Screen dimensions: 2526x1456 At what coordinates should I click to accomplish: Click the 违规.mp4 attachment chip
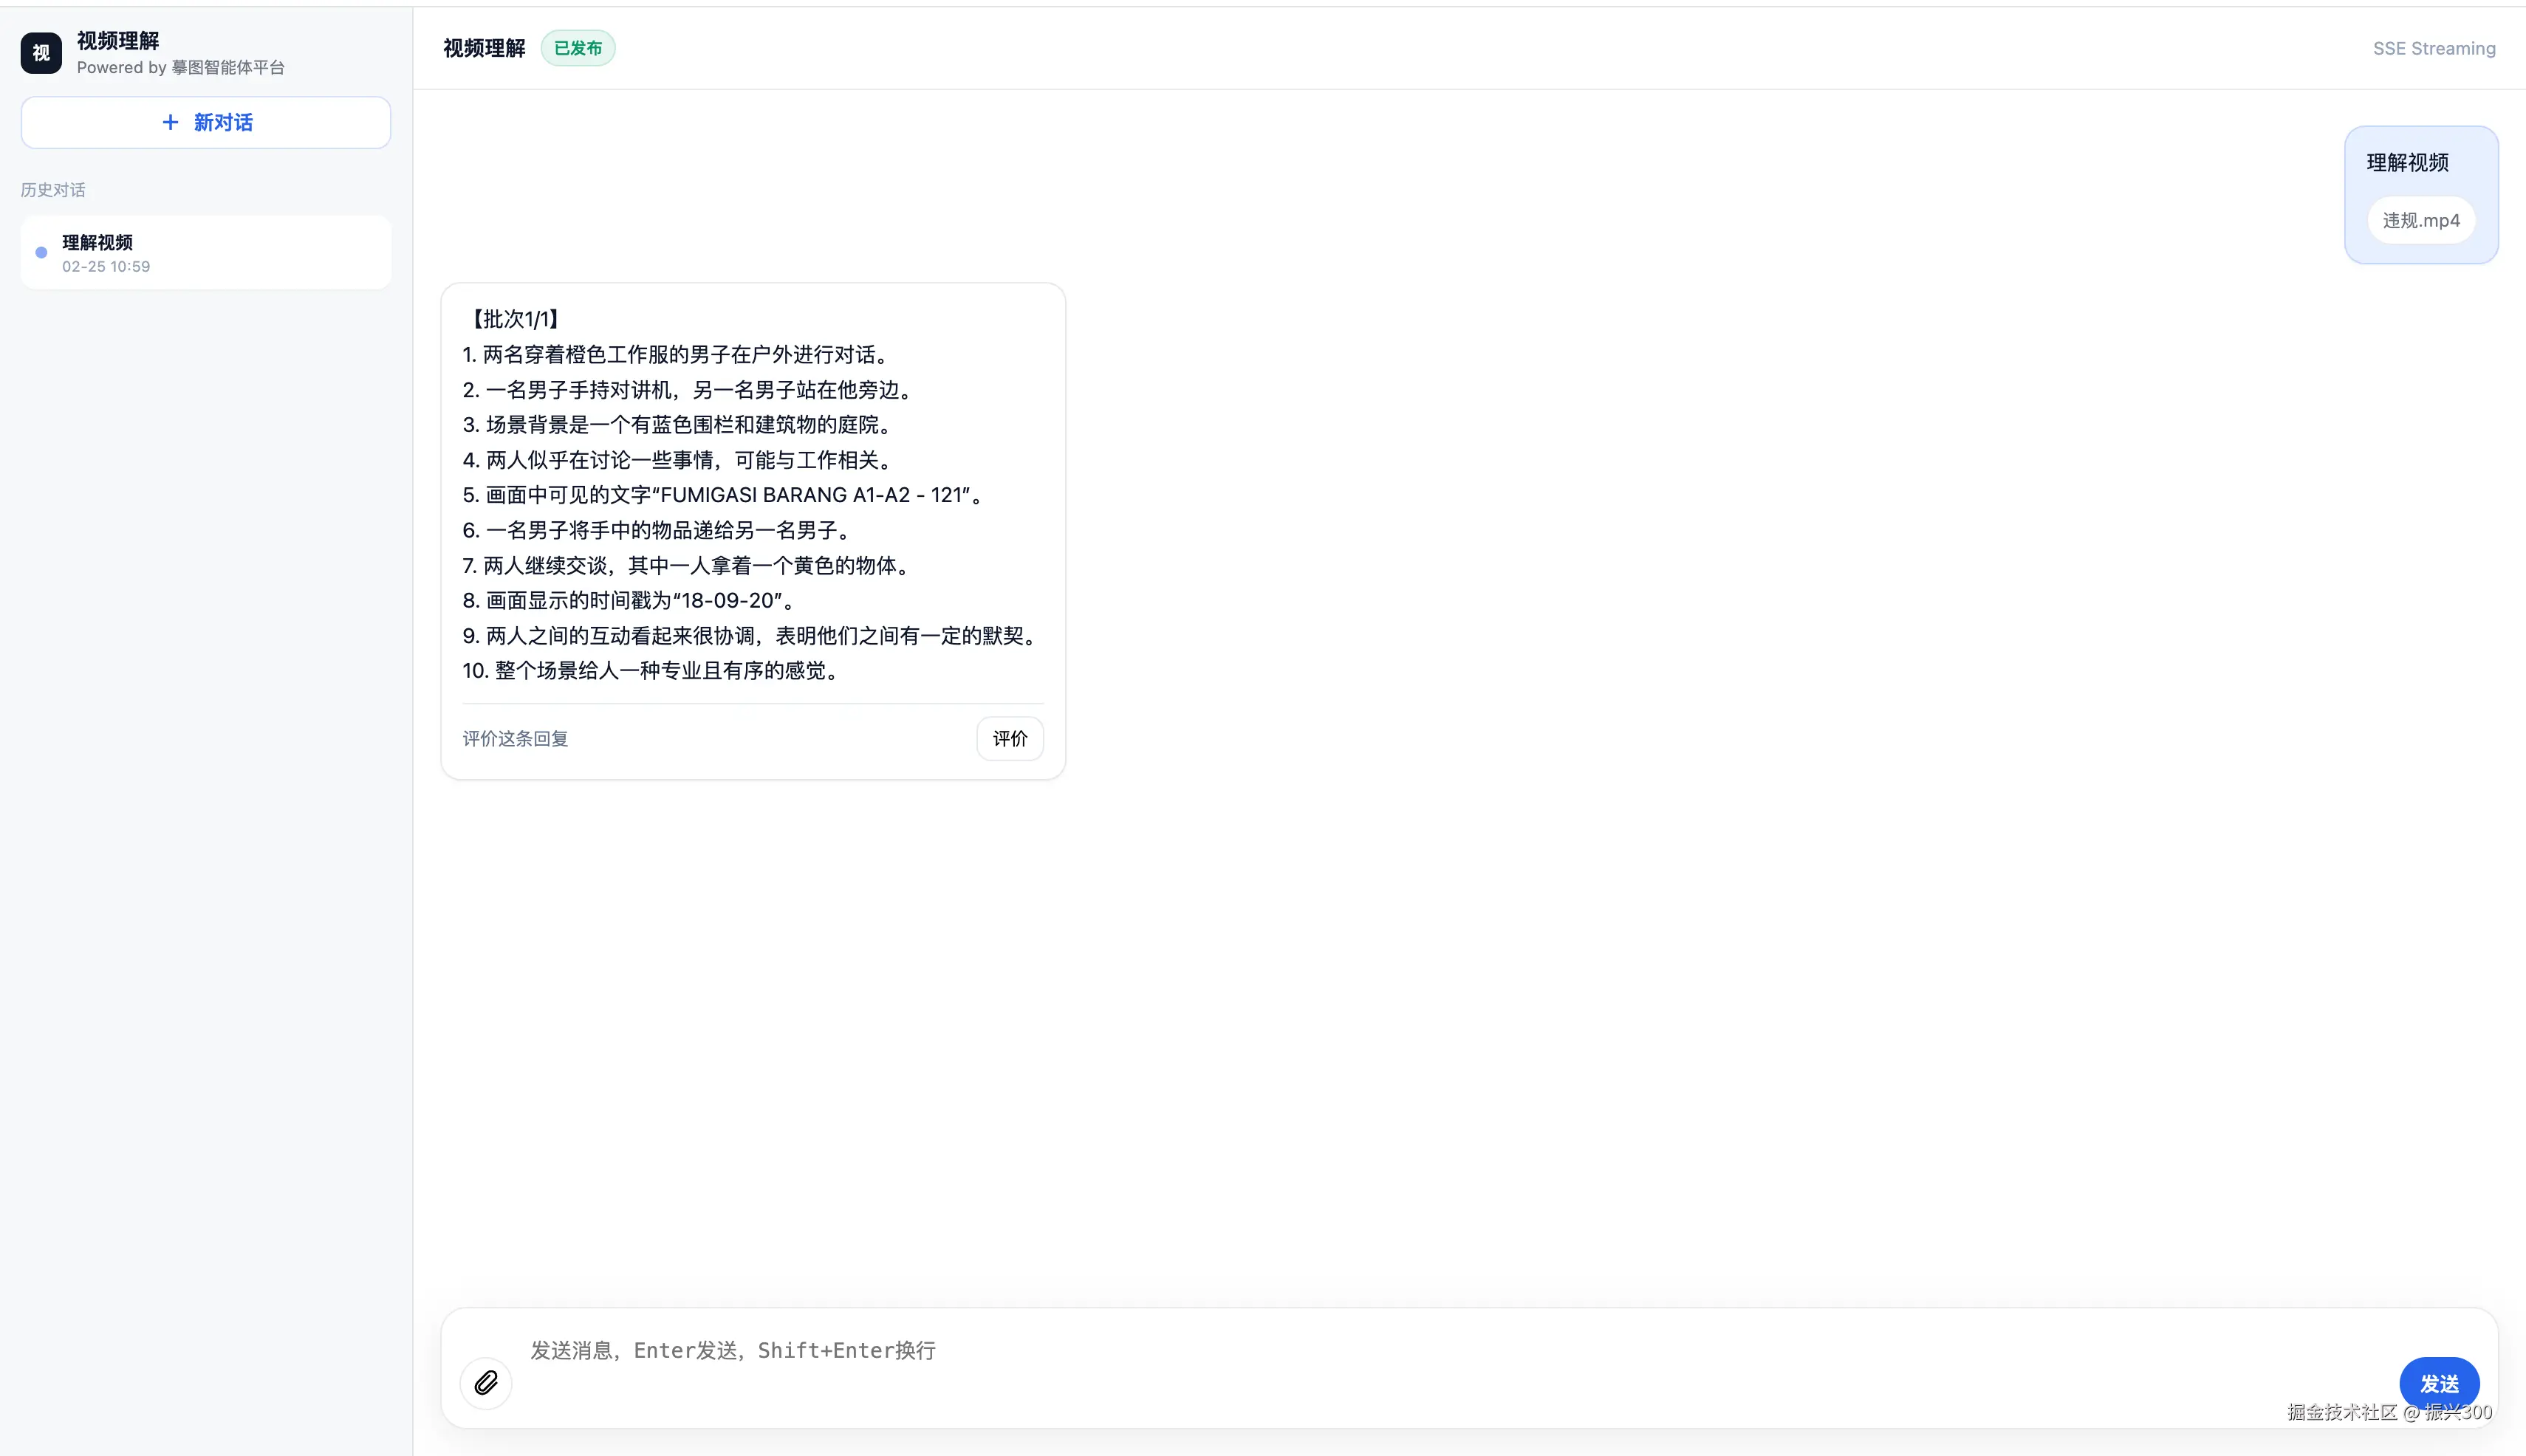tap(2422, 220)
